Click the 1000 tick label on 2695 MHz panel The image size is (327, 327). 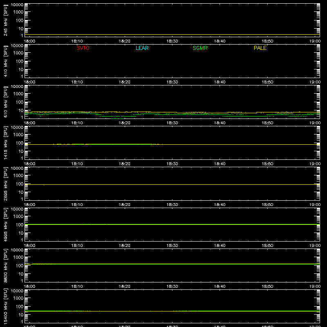tap(18, 175)
